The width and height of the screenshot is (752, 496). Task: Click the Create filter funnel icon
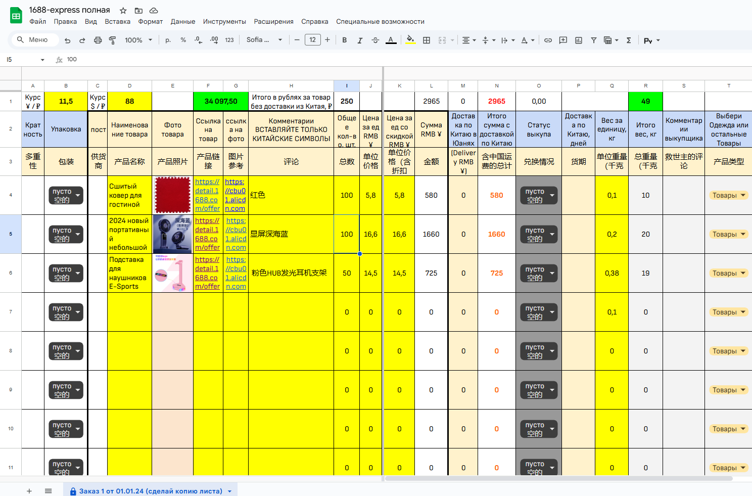tap(594, 40)
